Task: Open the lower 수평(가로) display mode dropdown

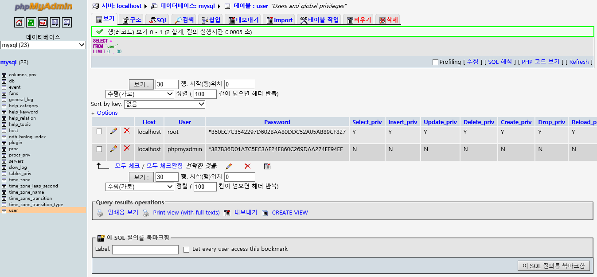Action: click(140, 187)
